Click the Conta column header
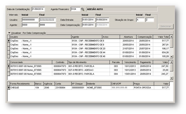Viewport: 186px width, 114px height. [x=63, y=84]
